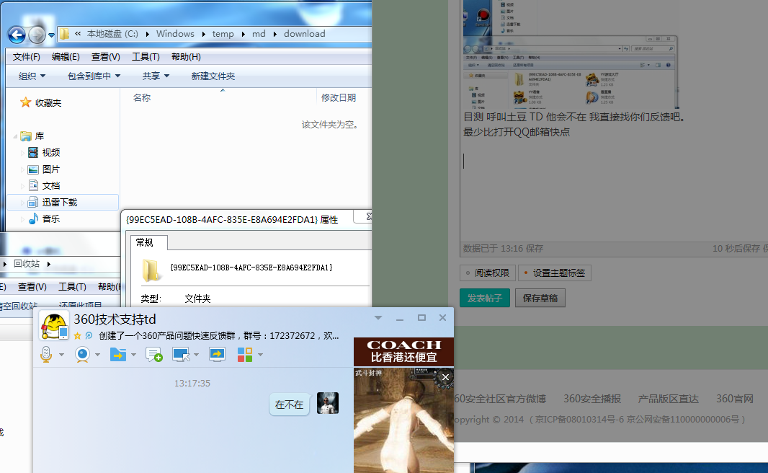Click the send file folder icon
This screenshot has height=473, width=768.
click(118, 354)
